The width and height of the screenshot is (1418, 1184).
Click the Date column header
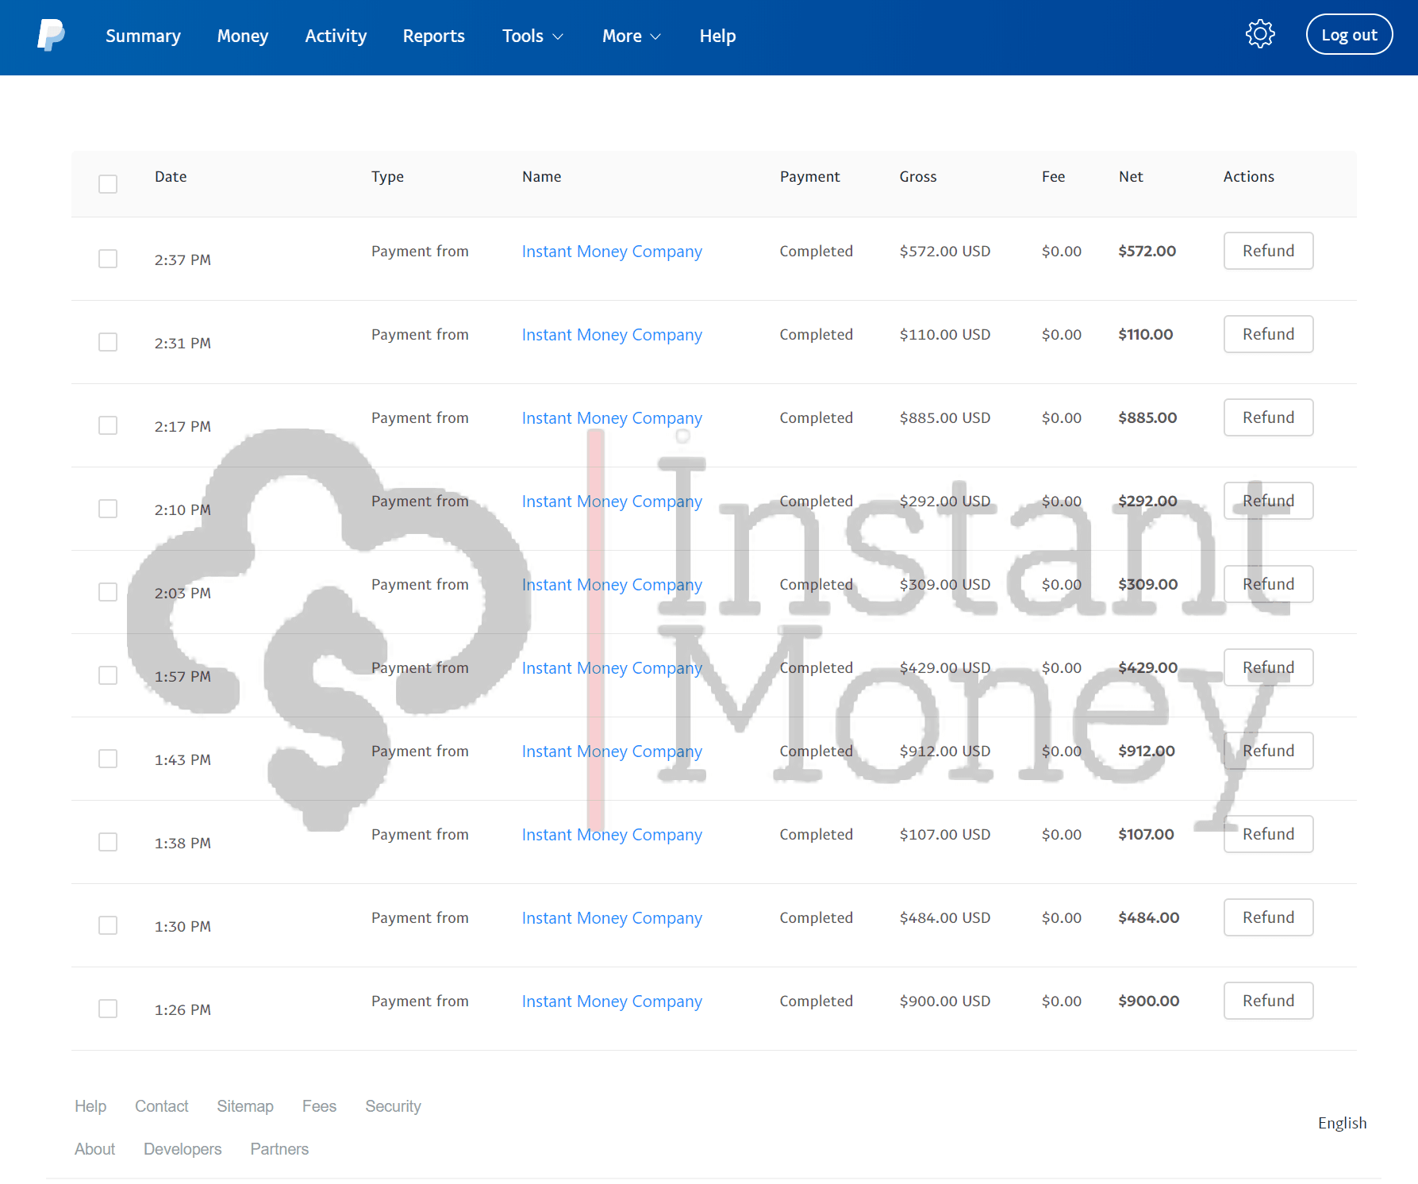point(171,177)
